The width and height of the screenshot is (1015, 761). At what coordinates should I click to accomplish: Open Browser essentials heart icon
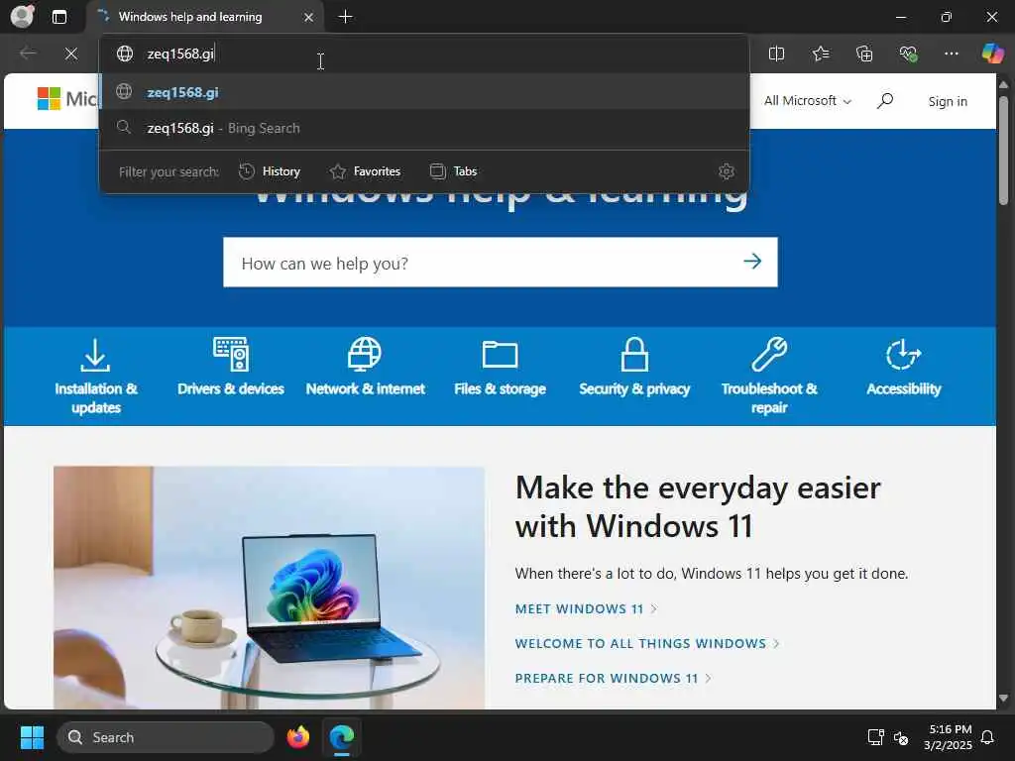[x=908, y=54]
